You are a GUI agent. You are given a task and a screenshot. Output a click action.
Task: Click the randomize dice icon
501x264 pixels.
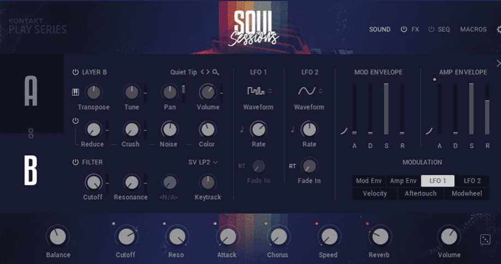coord(485,239)
